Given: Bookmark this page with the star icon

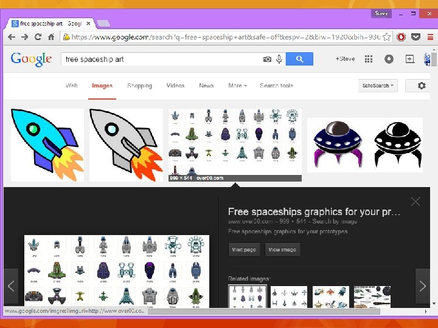Looking at the screenshot, I should point(386,37).
